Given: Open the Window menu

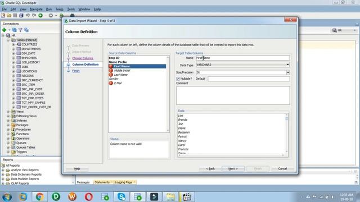Looking at the screenshot, I should [84, 9].
